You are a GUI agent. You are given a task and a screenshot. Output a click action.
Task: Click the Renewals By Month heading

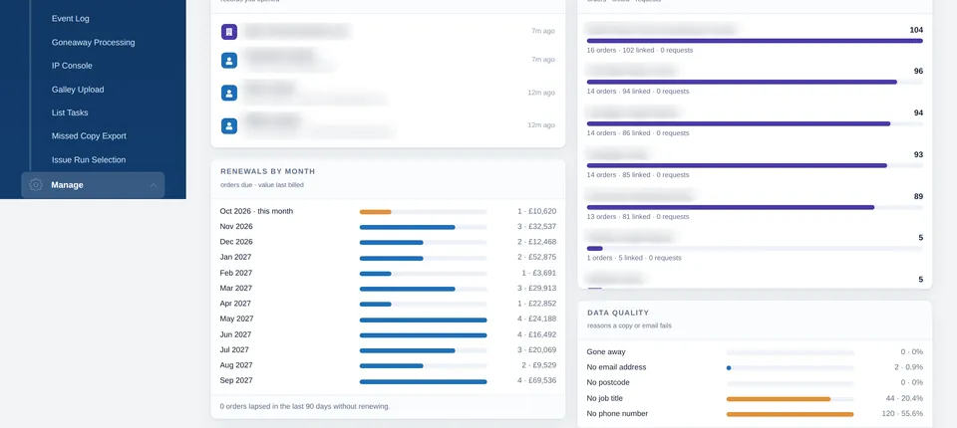pyautogui.click(x=268, y=172)
